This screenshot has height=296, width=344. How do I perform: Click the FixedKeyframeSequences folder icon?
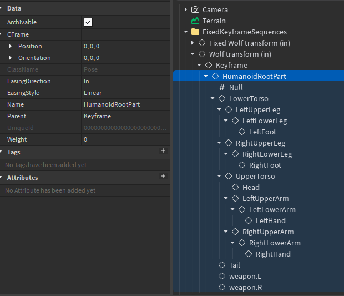coord(195,32)
